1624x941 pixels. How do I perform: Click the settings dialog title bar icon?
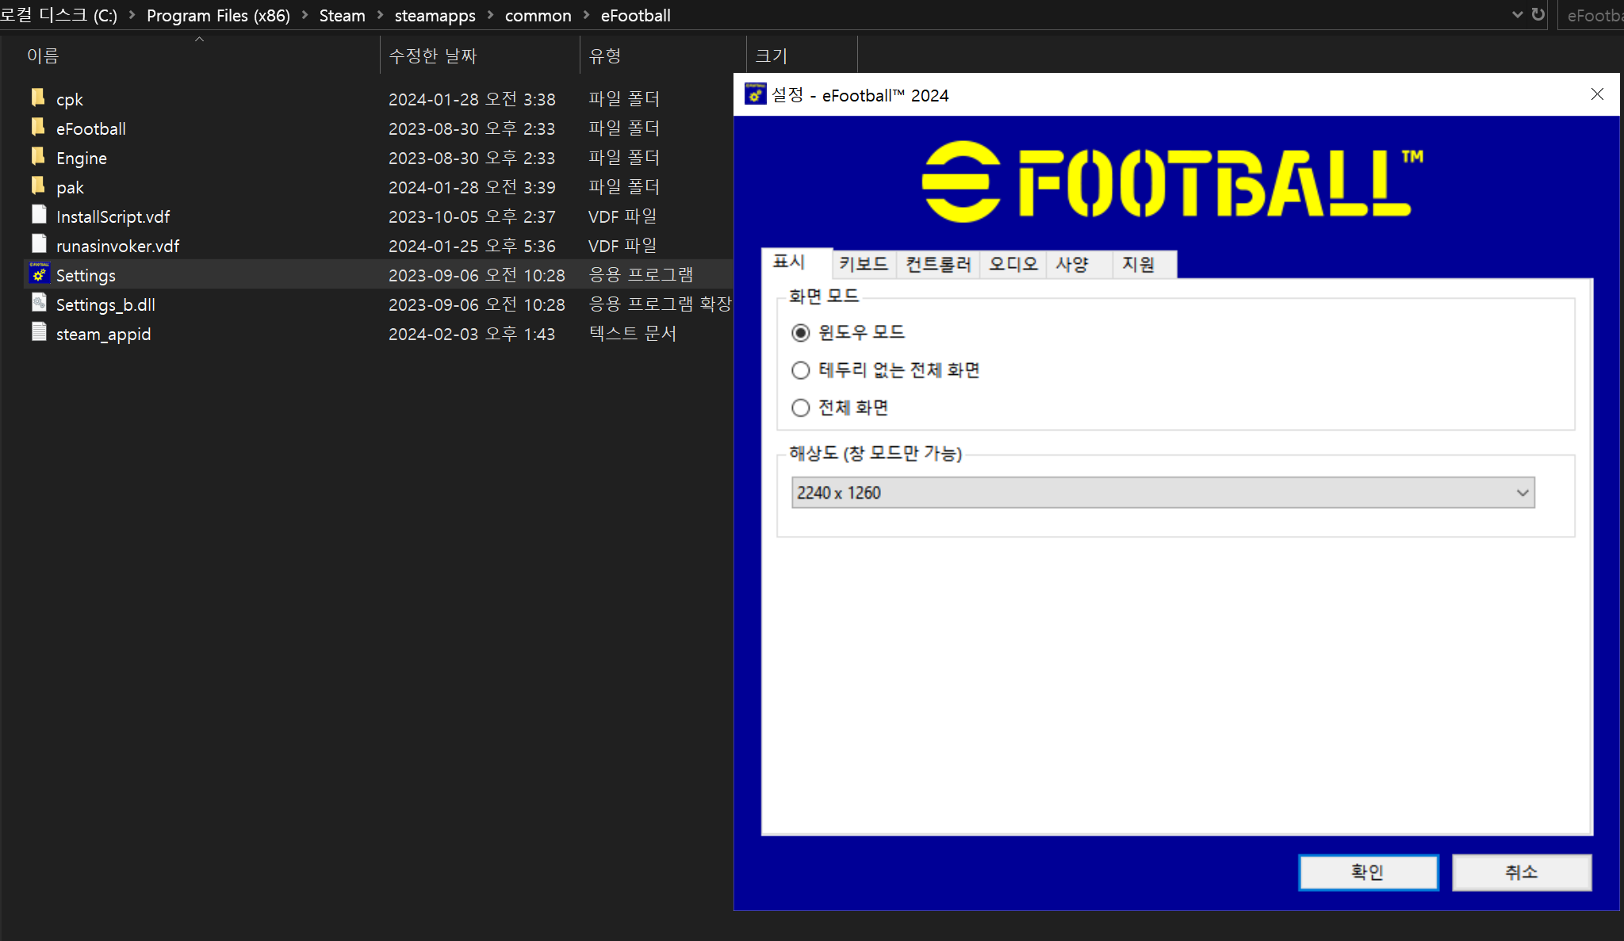point(756,94)
